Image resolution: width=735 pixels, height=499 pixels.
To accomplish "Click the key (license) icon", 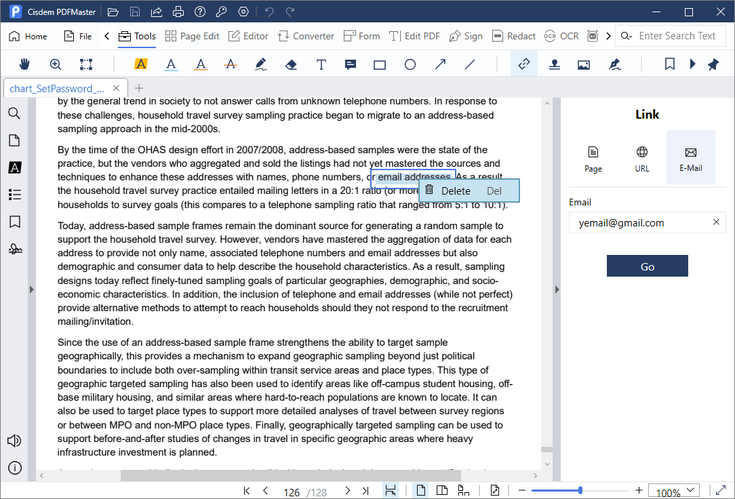I will (x=221, y=12).
